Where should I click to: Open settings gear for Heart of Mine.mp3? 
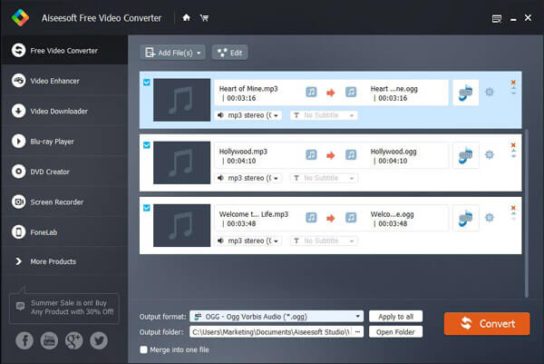pos(490,92)
